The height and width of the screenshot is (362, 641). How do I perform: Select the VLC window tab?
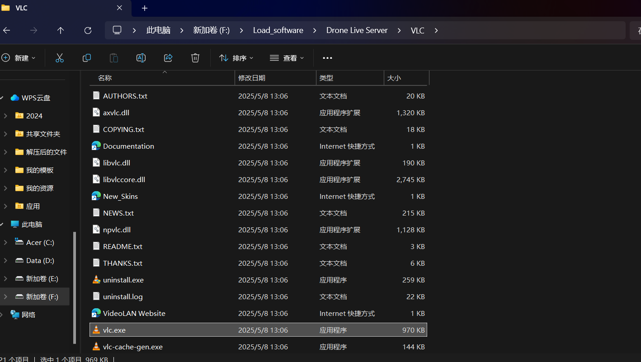[66, 8]
